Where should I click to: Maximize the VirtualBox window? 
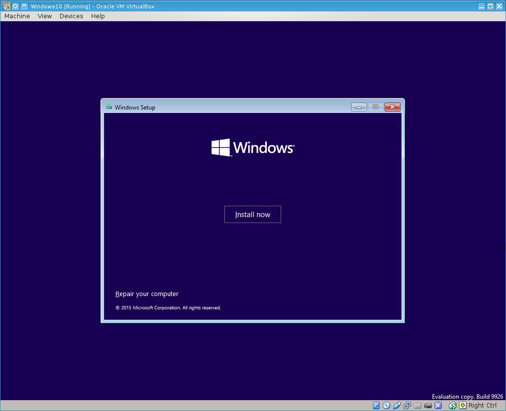coord(490,6)
